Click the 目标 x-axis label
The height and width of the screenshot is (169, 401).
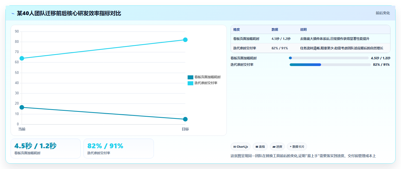pyautogui.click(x=185, y=129)
